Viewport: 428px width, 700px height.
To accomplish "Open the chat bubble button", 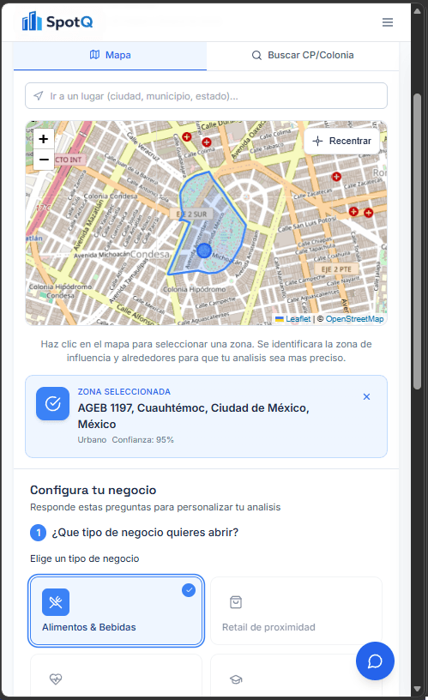I will [x=375, y=661].
